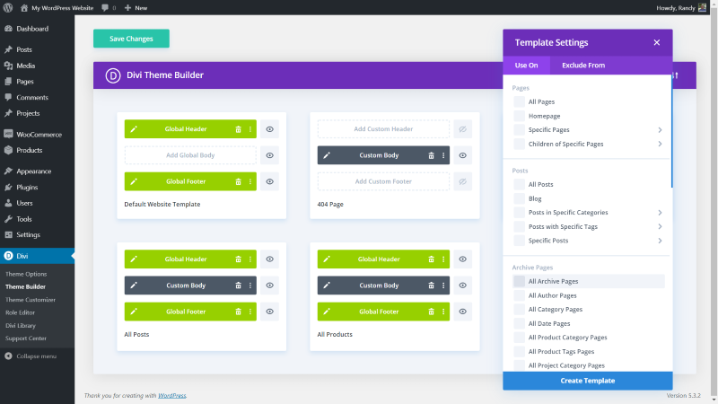This screenshot has height=404, width=718.
Task: Click Add Global Body placeholder
Action: (x=190, y=155)
